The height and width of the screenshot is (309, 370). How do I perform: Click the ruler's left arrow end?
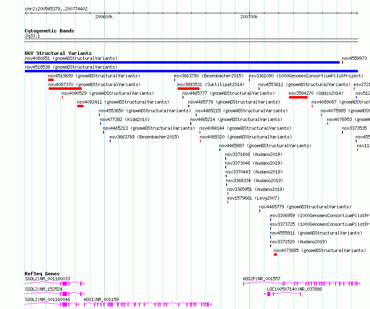(x=26, y=13)
